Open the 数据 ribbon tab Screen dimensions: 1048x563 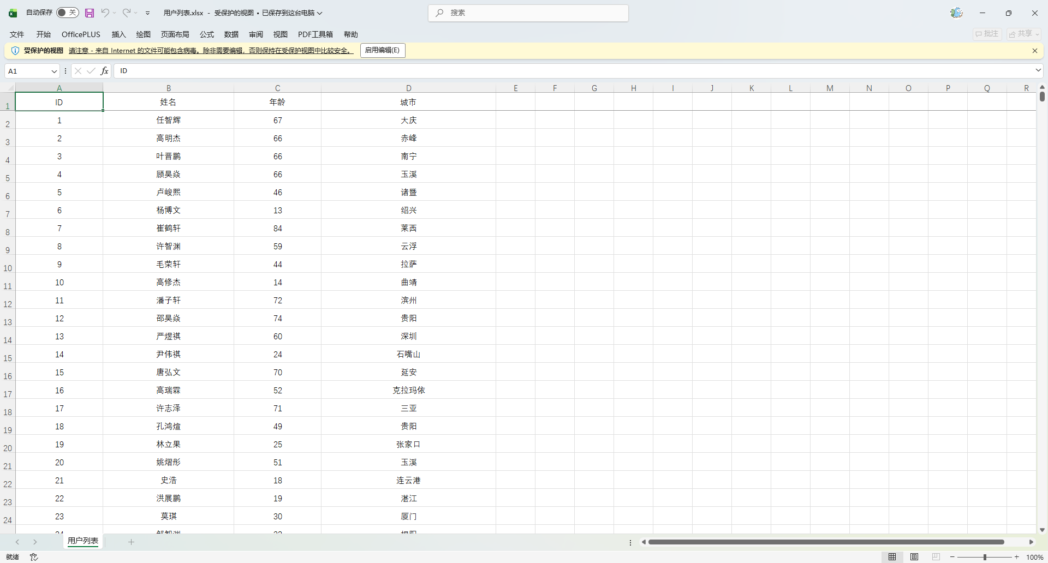coord(231,34)
